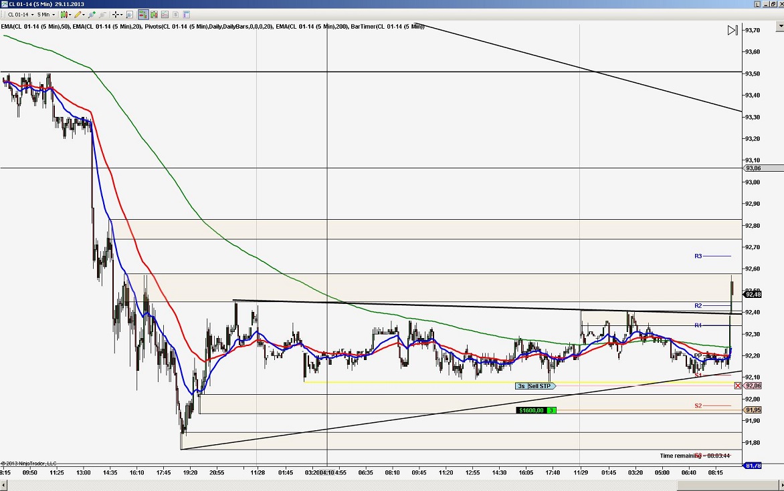Click the pencil drawing tool icon
The width and height of the screenshot is (784, 491).
click(x=78, y=15)
